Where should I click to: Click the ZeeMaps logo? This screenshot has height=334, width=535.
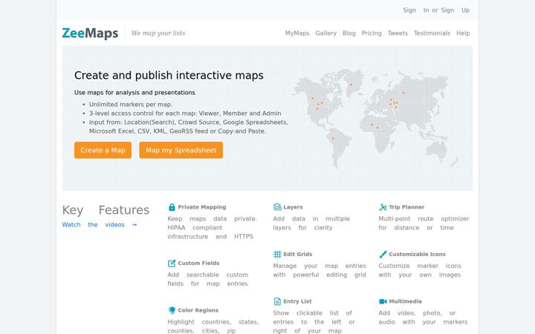point(90,33)
